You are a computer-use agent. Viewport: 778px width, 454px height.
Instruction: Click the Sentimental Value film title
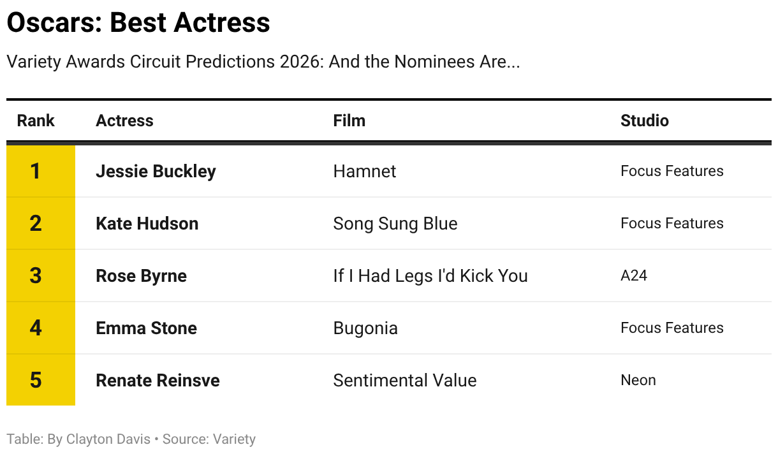(404, 380)
